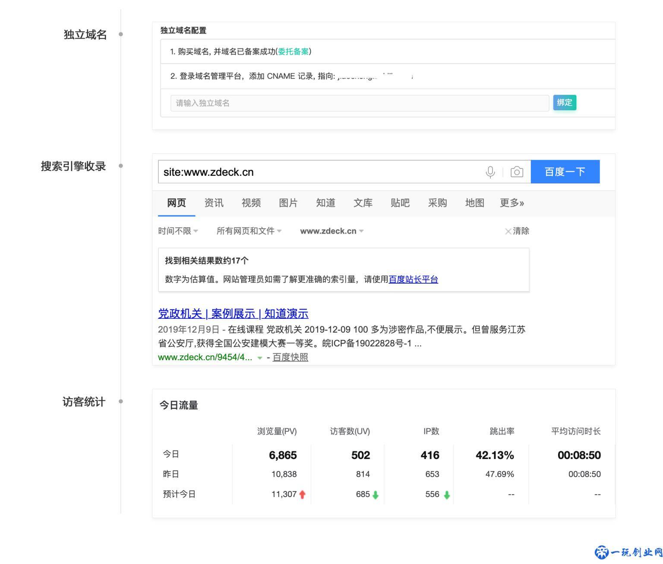Expand the 所有网页和文件 file type dropdown
Screen dimensions: 663x564
click(x=249, y=231)
